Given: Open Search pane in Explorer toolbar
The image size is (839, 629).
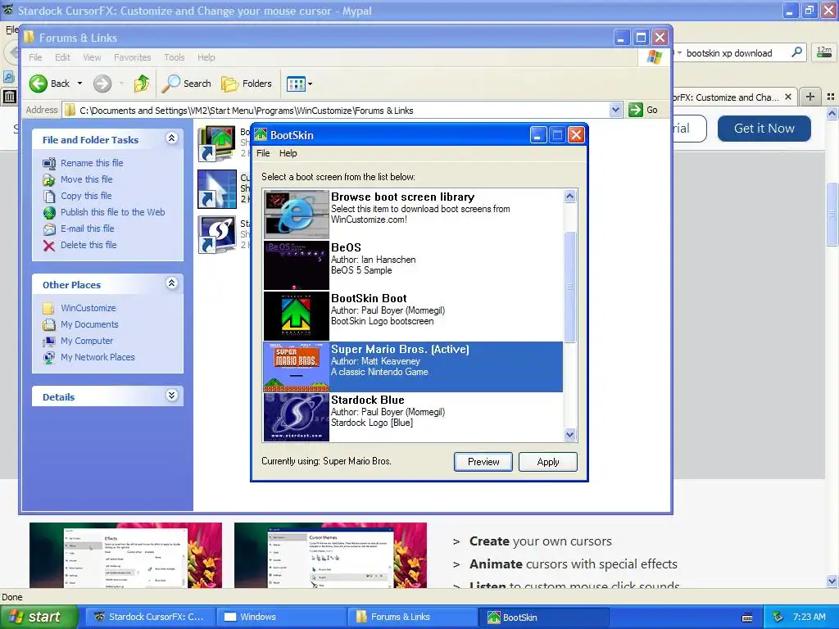Looking at the screenshot, I should [x=187, y=84].
